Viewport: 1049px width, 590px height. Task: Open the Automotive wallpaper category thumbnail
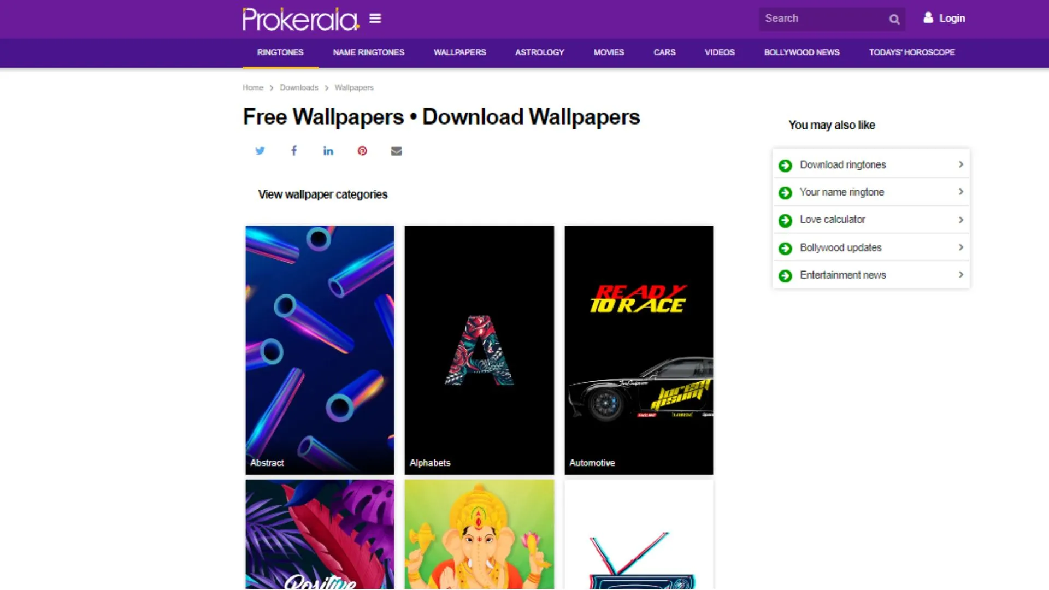click(639, 350)
